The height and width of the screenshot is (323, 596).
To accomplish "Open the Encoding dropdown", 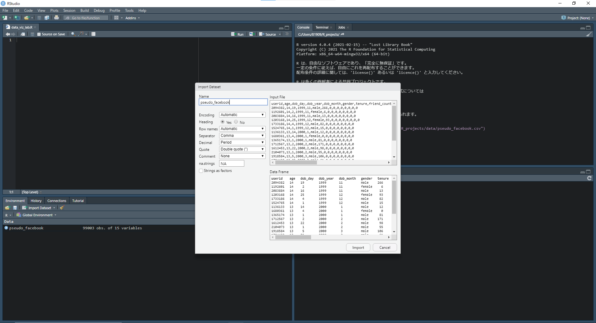I will click(x=242, y=115).
